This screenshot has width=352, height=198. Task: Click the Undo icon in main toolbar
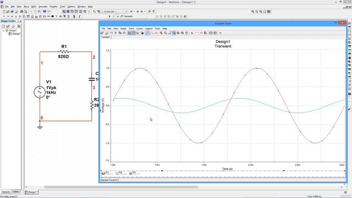point(45,12)
